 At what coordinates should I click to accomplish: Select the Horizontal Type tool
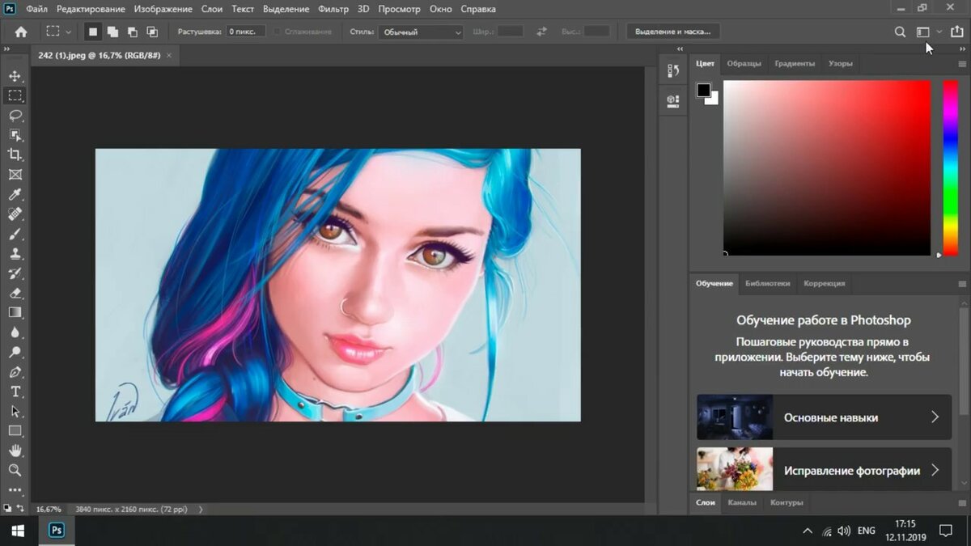coord(15,392)
